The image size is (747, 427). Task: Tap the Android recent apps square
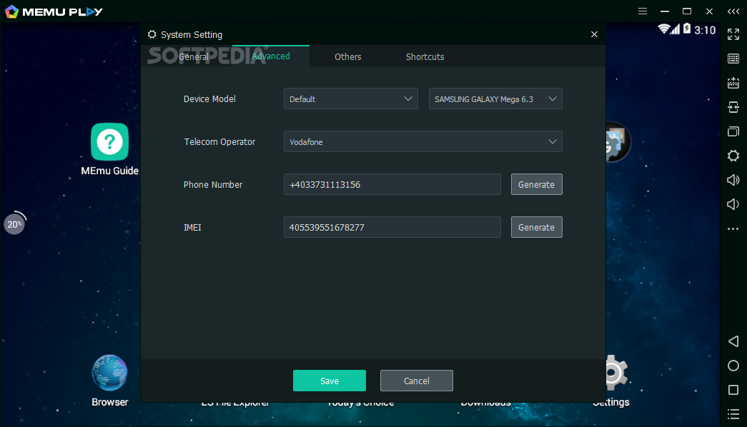(733, 390)
